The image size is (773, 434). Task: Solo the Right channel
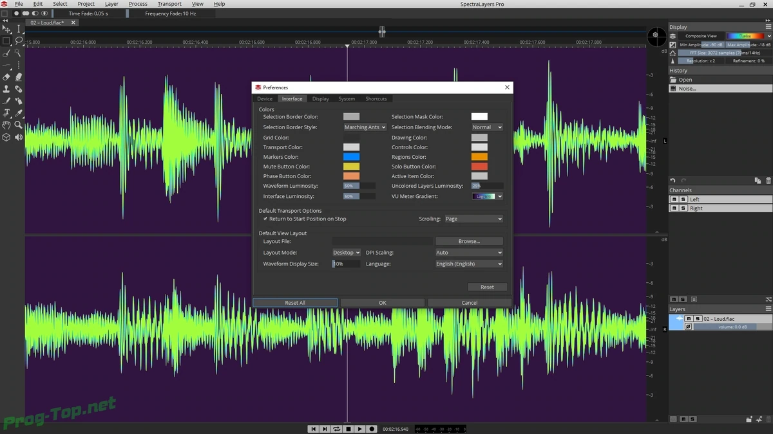pos(683,208)
